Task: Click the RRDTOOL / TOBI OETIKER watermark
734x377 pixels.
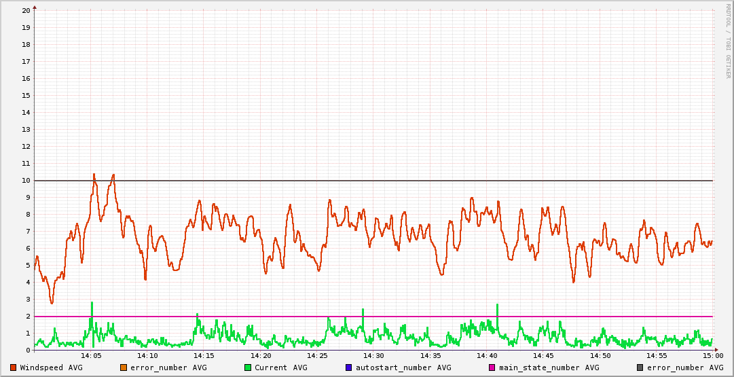Action: point(728,41)
